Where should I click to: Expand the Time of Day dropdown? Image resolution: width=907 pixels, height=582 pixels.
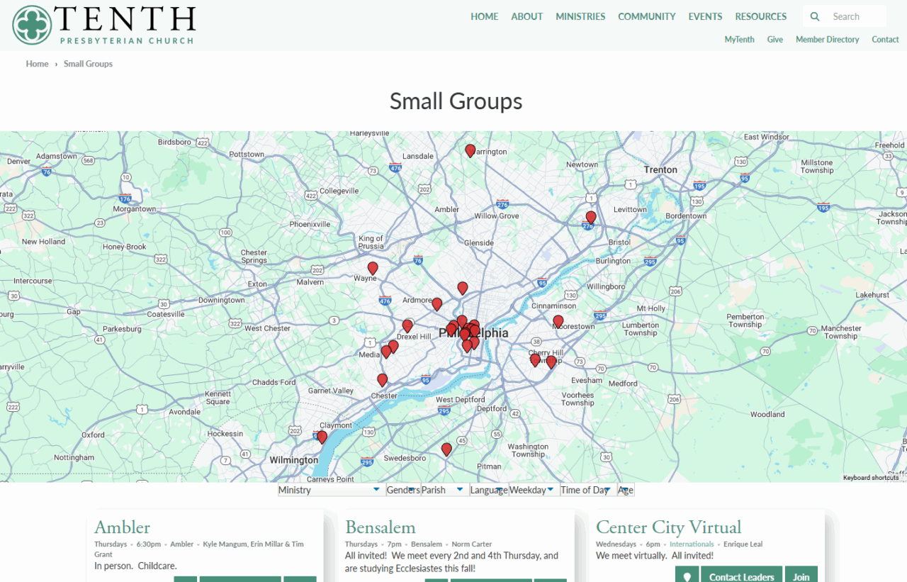tap(586, 490)
